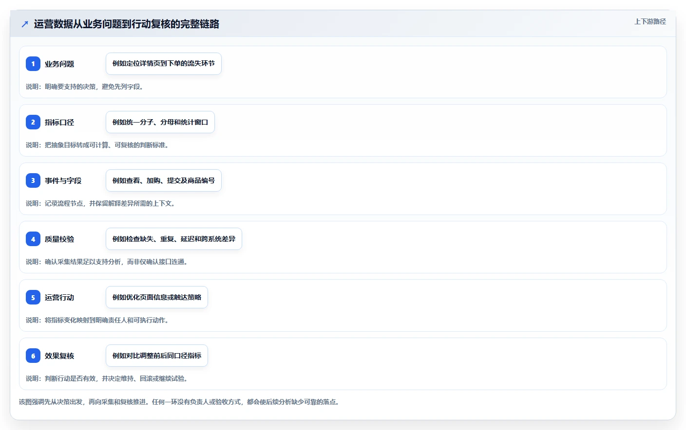This screenshot has height=430, width=686.
Task: Click the note 明确要支持的决策，避免先列字段
Action: (x=84, y=87)
